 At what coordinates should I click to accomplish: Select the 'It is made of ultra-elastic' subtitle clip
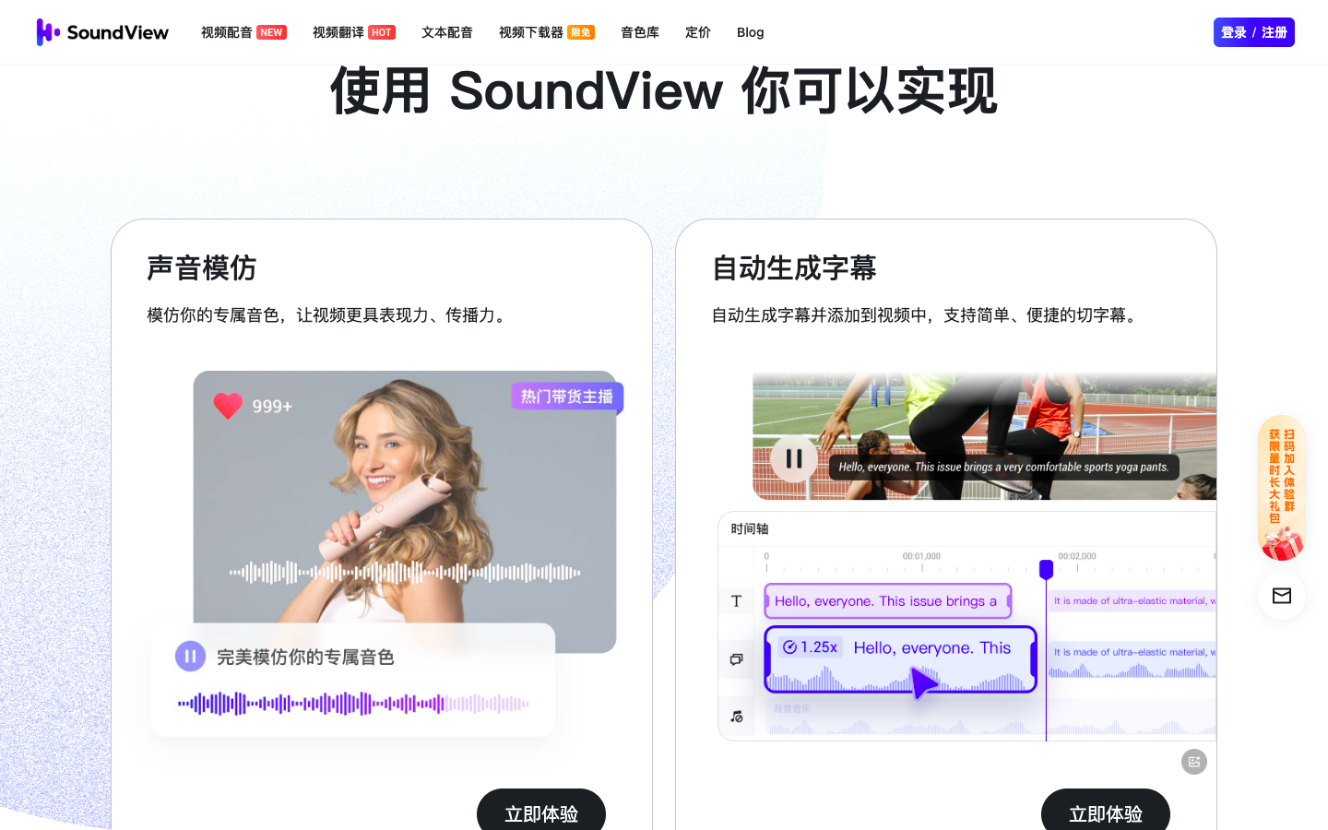click(x=1132, y=601)
